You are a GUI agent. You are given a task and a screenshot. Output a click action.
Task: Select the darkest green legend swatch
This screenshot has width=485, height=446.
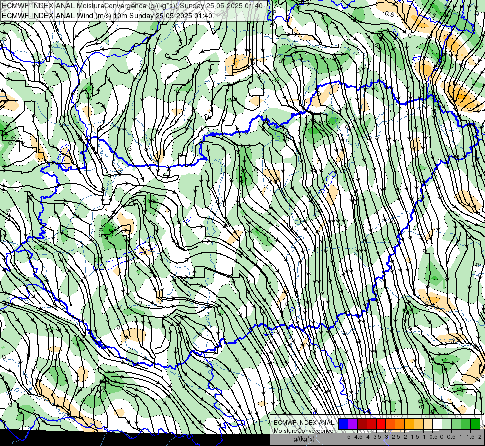pos(475,424)
